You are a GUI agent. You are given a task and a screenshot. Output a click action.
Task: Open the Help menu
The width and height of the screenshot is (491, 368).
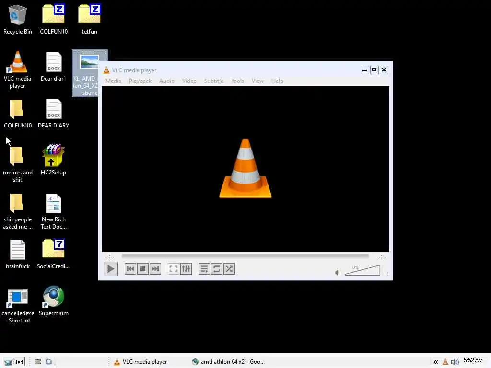coord(277,80)
